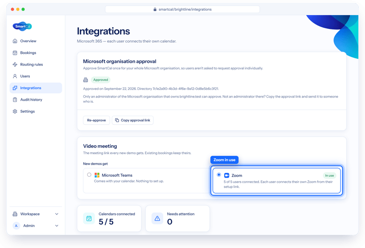Click "5 of 5 users connected" text
This screenshot has height=248, width=365.
point(242,182)
